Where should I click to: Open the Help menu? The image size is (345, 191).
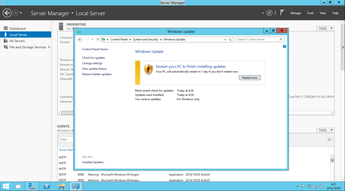(x=336, y=13)
